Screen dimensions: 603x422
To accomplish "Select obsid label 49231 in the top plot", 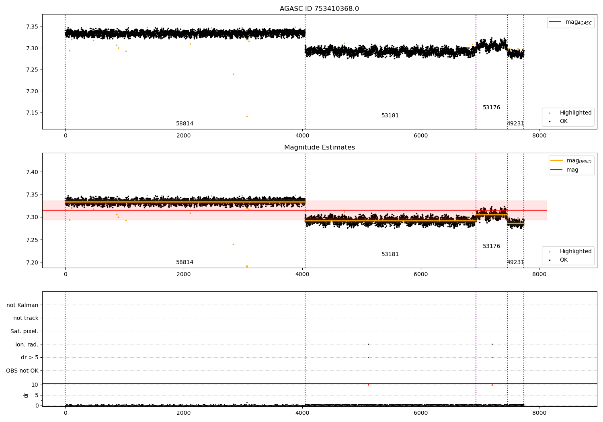I will point(515,124).
